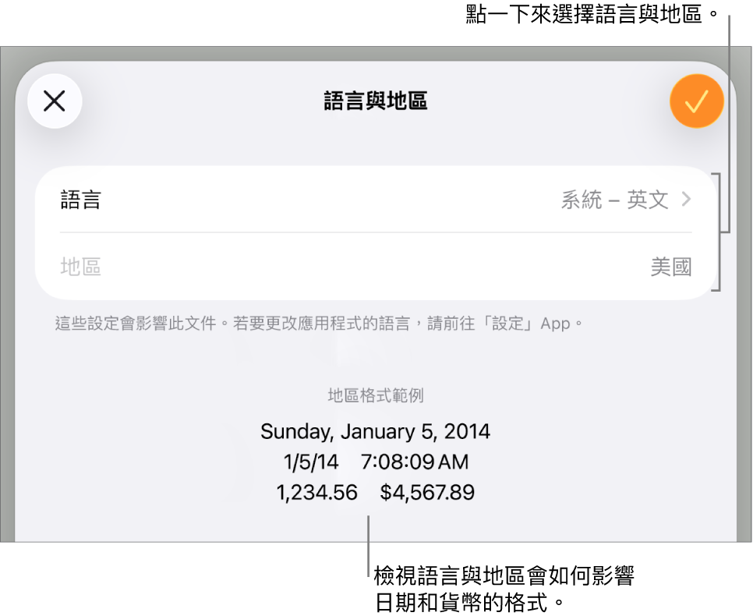Tap the 系統 – 英文 label

(x=615, y=200)
